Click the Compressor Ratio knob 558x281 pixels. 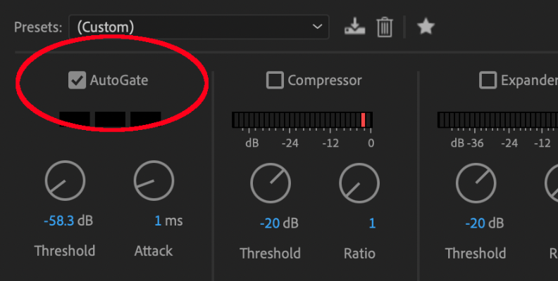click(x=359, y=183)
